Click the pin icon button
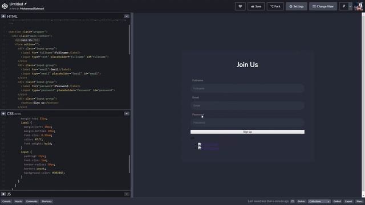Image resolution: width=365 pixels, height=205 pixels. point(344,6)
